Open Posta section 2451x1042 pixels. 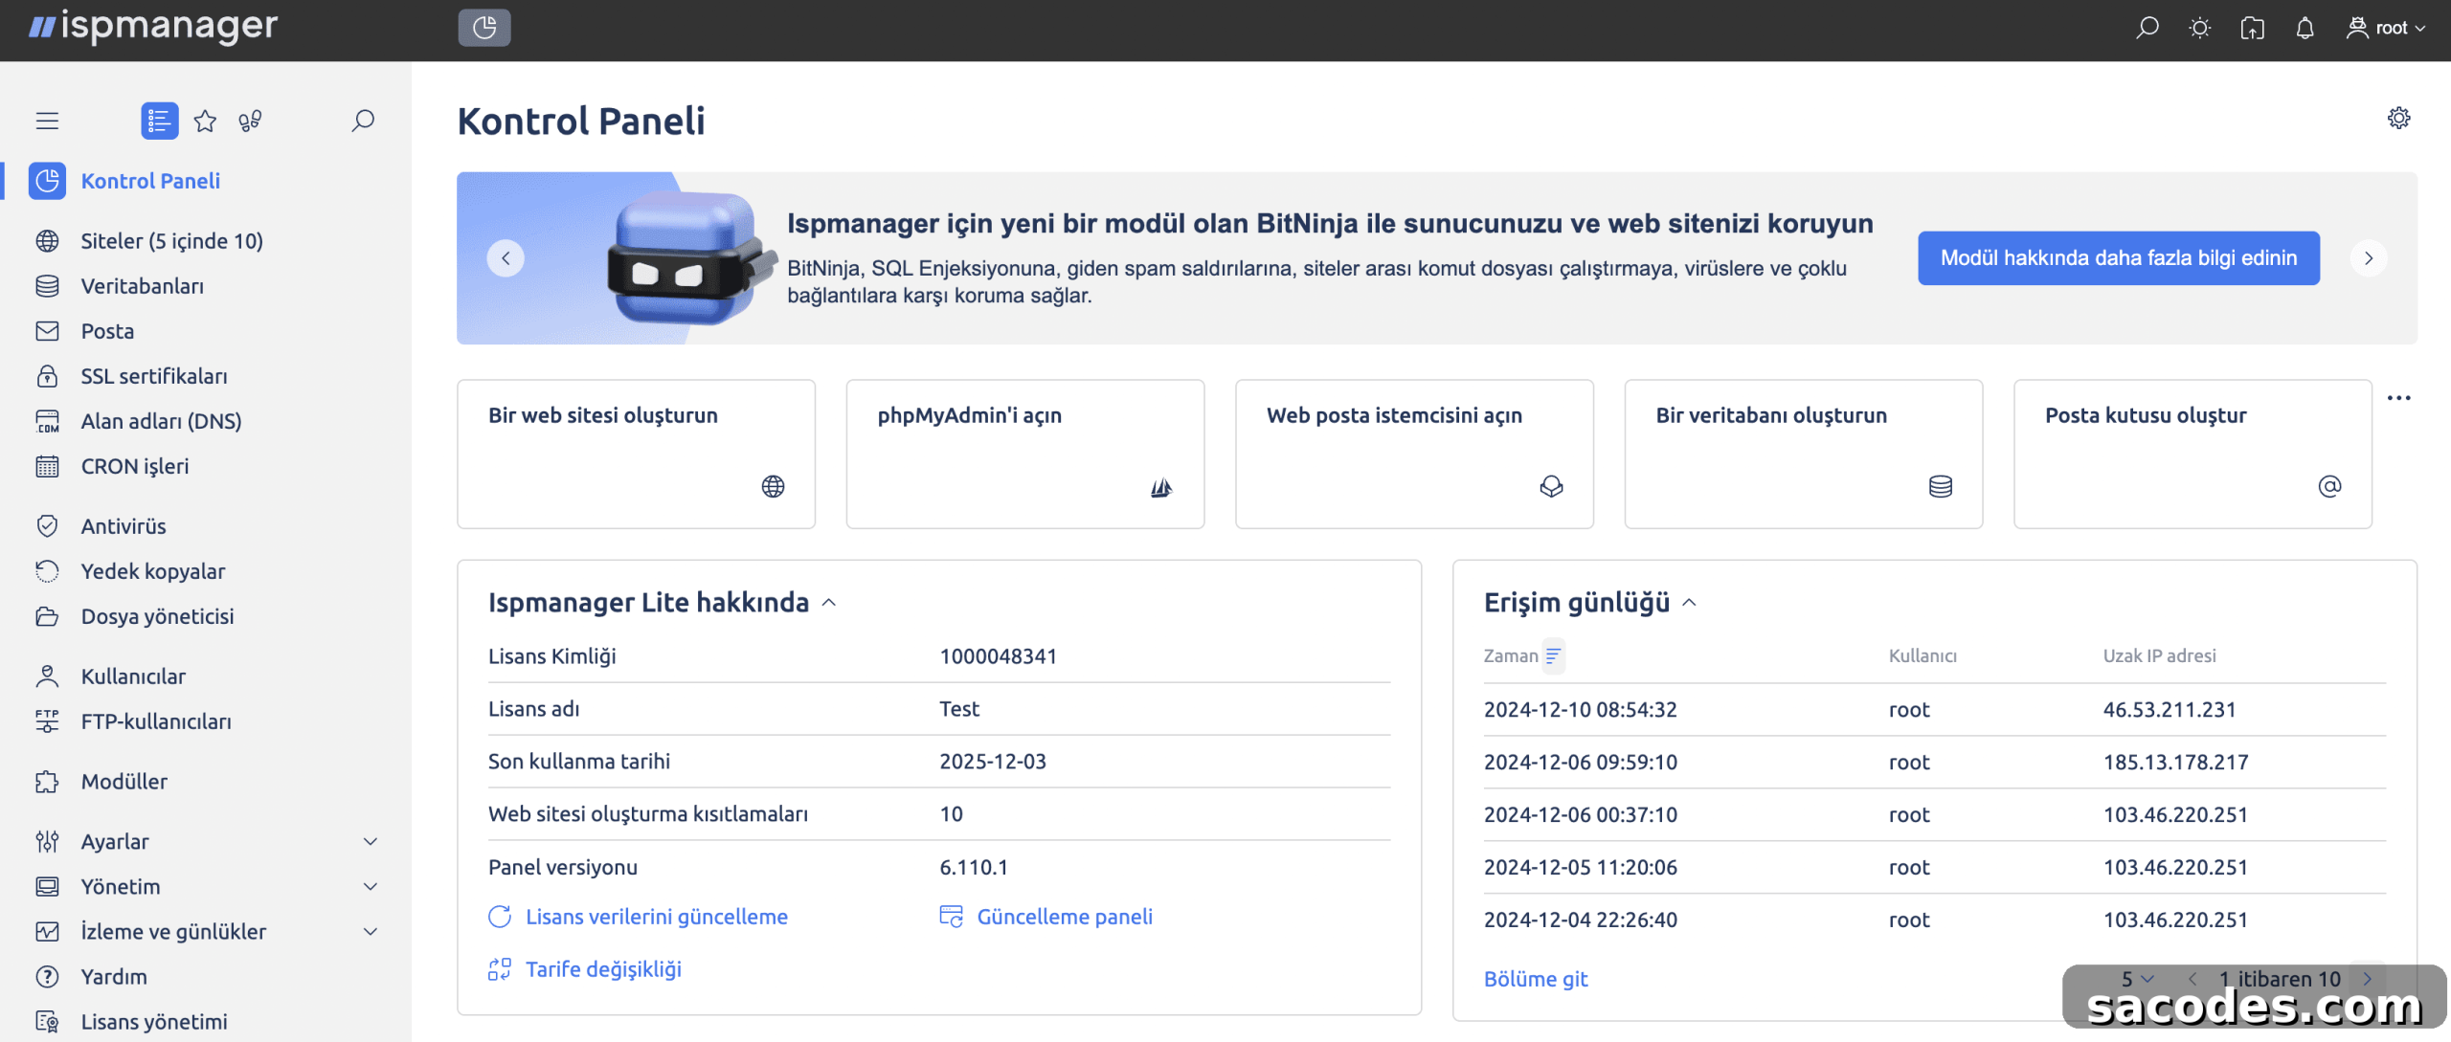(x=107, y=331)
